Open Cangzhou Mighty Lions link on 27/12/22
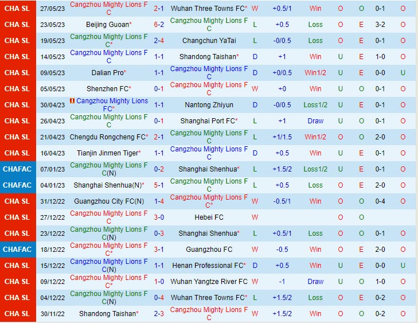This screenshot has width=418, height=323. [x=109, y=217]
